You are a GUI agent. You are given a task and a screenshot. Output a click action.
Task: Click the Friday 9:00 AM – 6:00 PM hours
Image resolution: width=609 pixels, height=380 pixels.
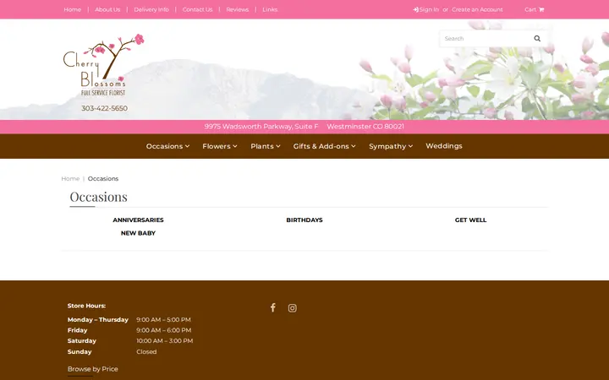coord(164,330)
